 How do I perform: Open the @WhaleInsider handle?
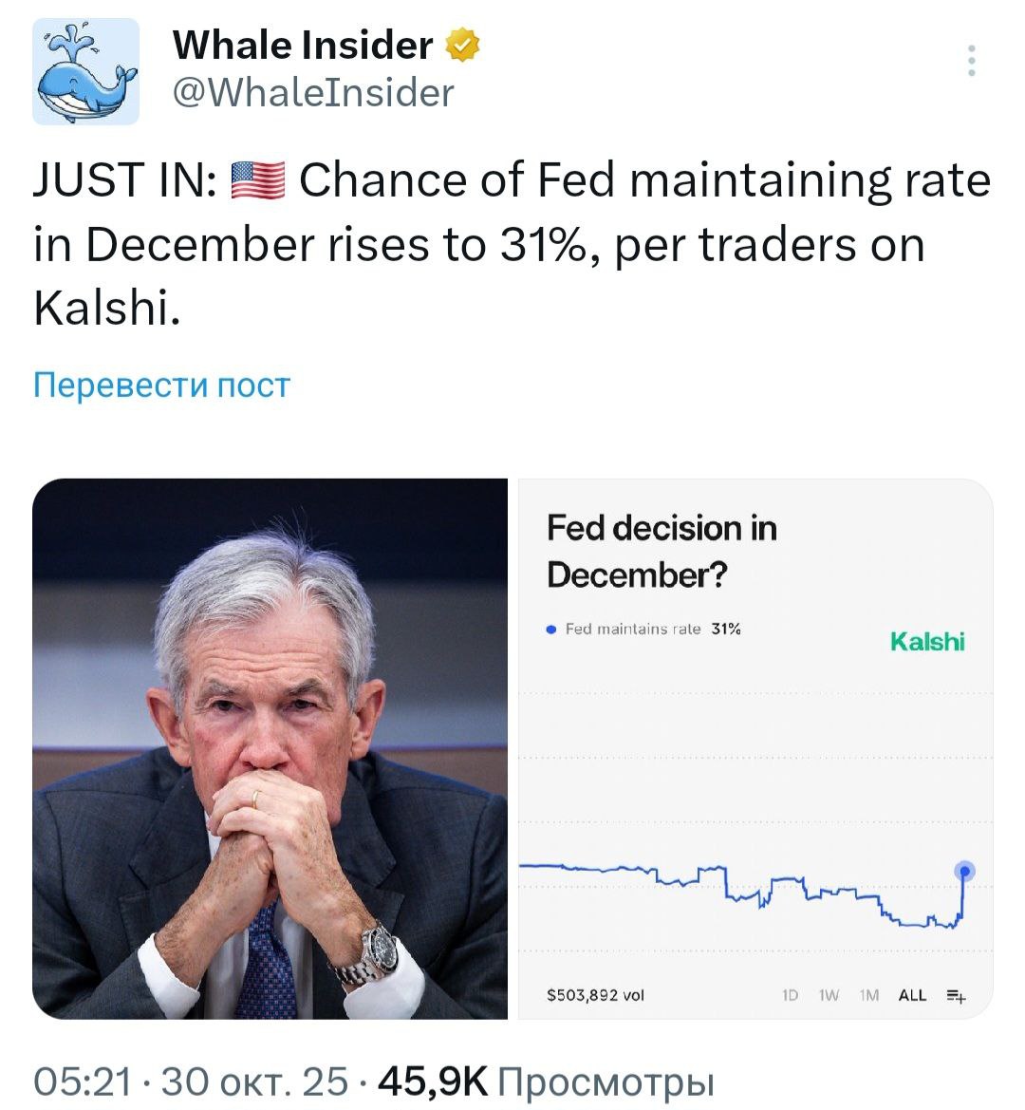pyautogui.click(x=313, y=93)
